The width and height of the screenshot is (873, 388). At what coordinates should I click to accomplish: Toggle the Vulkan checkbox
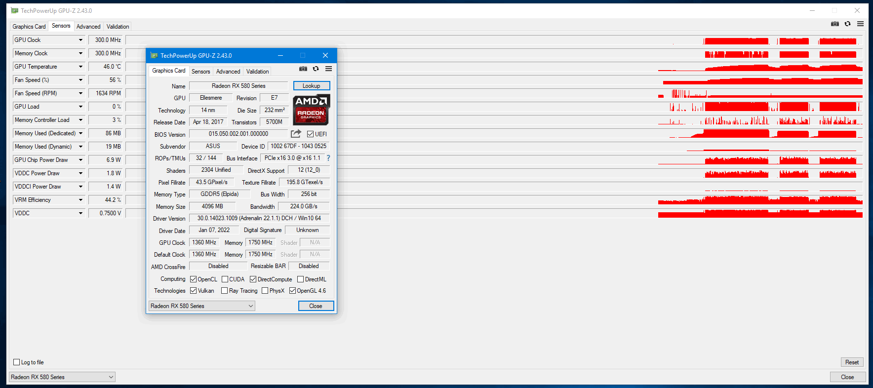point(194,291)
